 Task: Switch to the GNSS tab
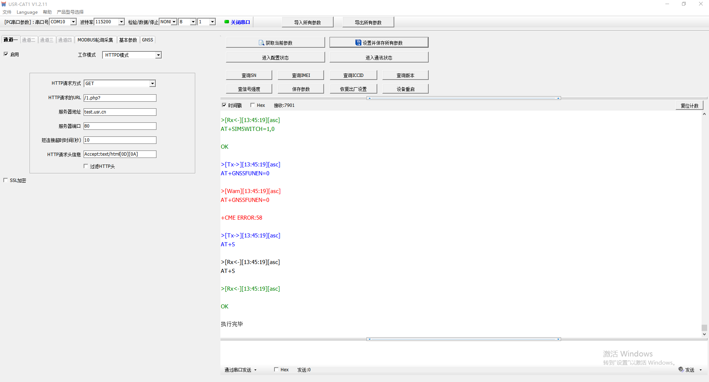click(148, 40)
